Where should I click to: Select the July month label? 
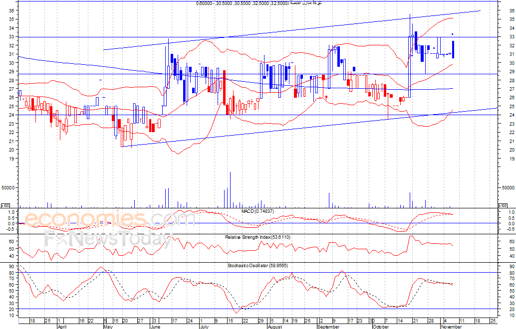(204, 327)
